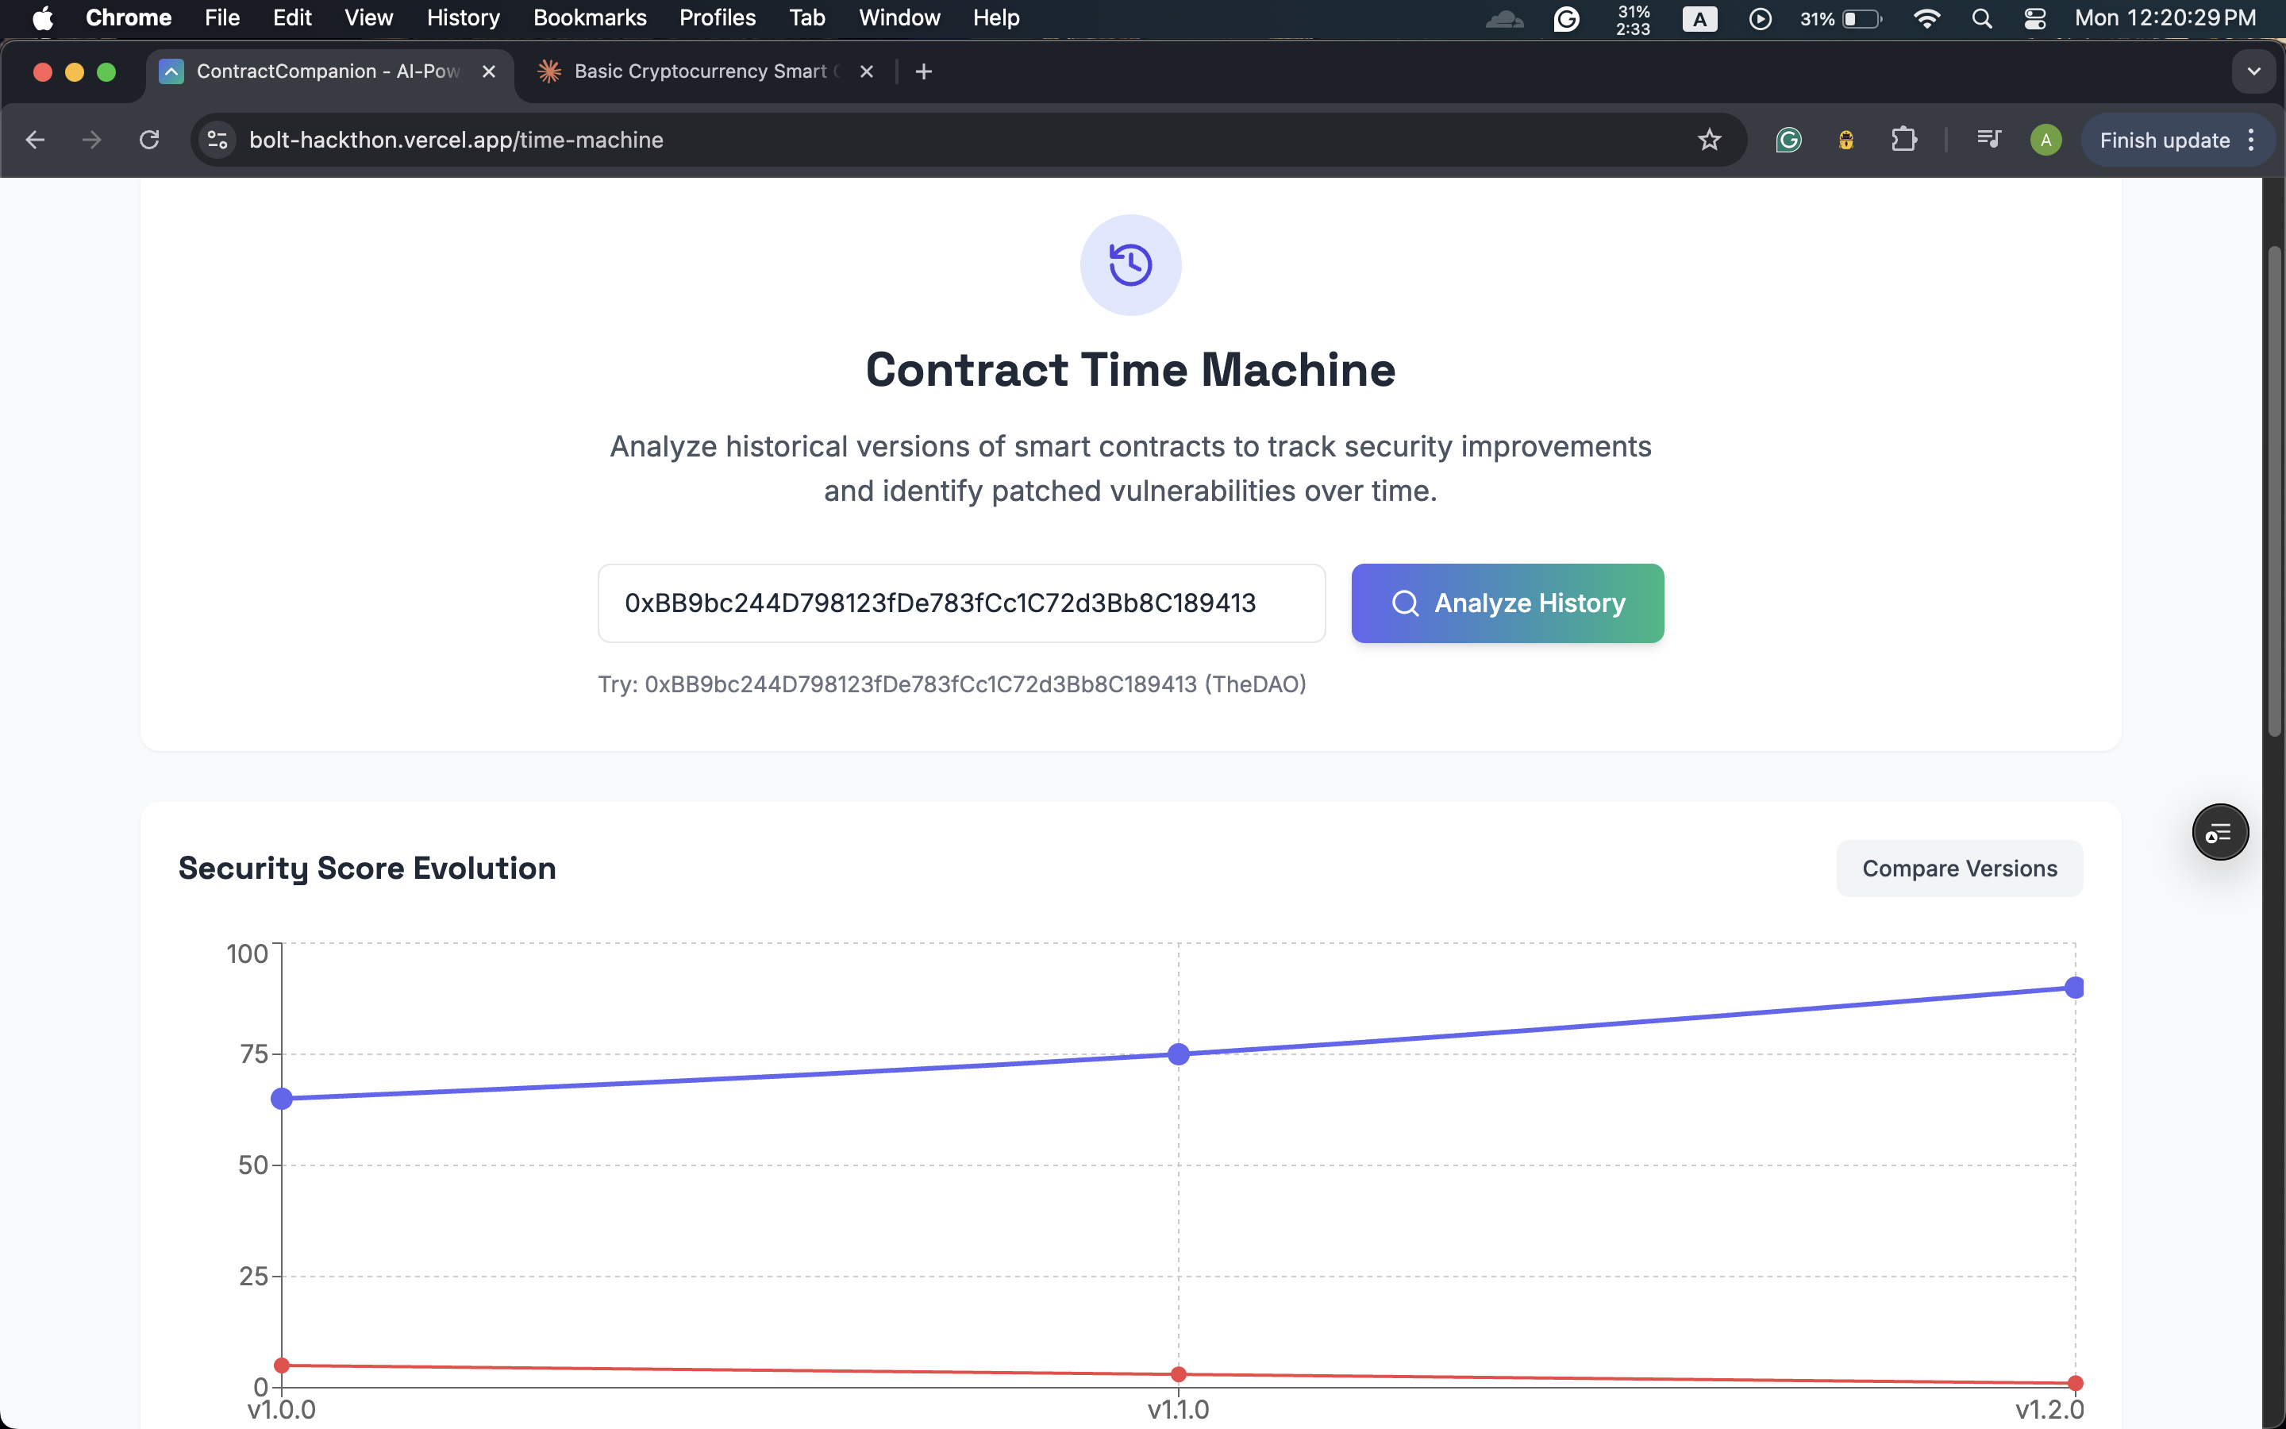Open macOS Control Center in the menu bar
2286x1429 pixels.
pyautogui.click(x=2034, y=18)
